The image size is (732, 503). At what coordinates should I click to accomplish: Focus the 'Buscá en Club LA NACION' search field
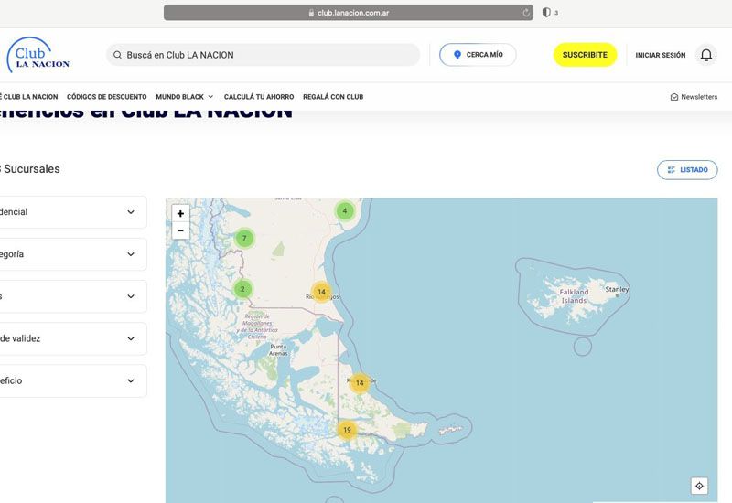click(263, 55)
